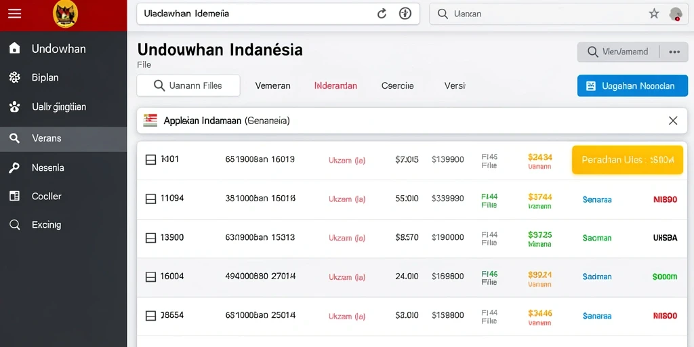Click the magnifier in Uanann Filles field
This screenshot has height=347, width=694.
tap(159, 85)
